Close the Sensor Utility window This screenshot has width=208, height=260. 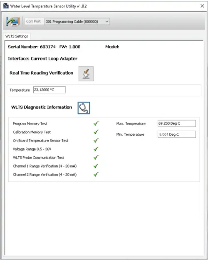pyautogui.click(x=202, y=6)
